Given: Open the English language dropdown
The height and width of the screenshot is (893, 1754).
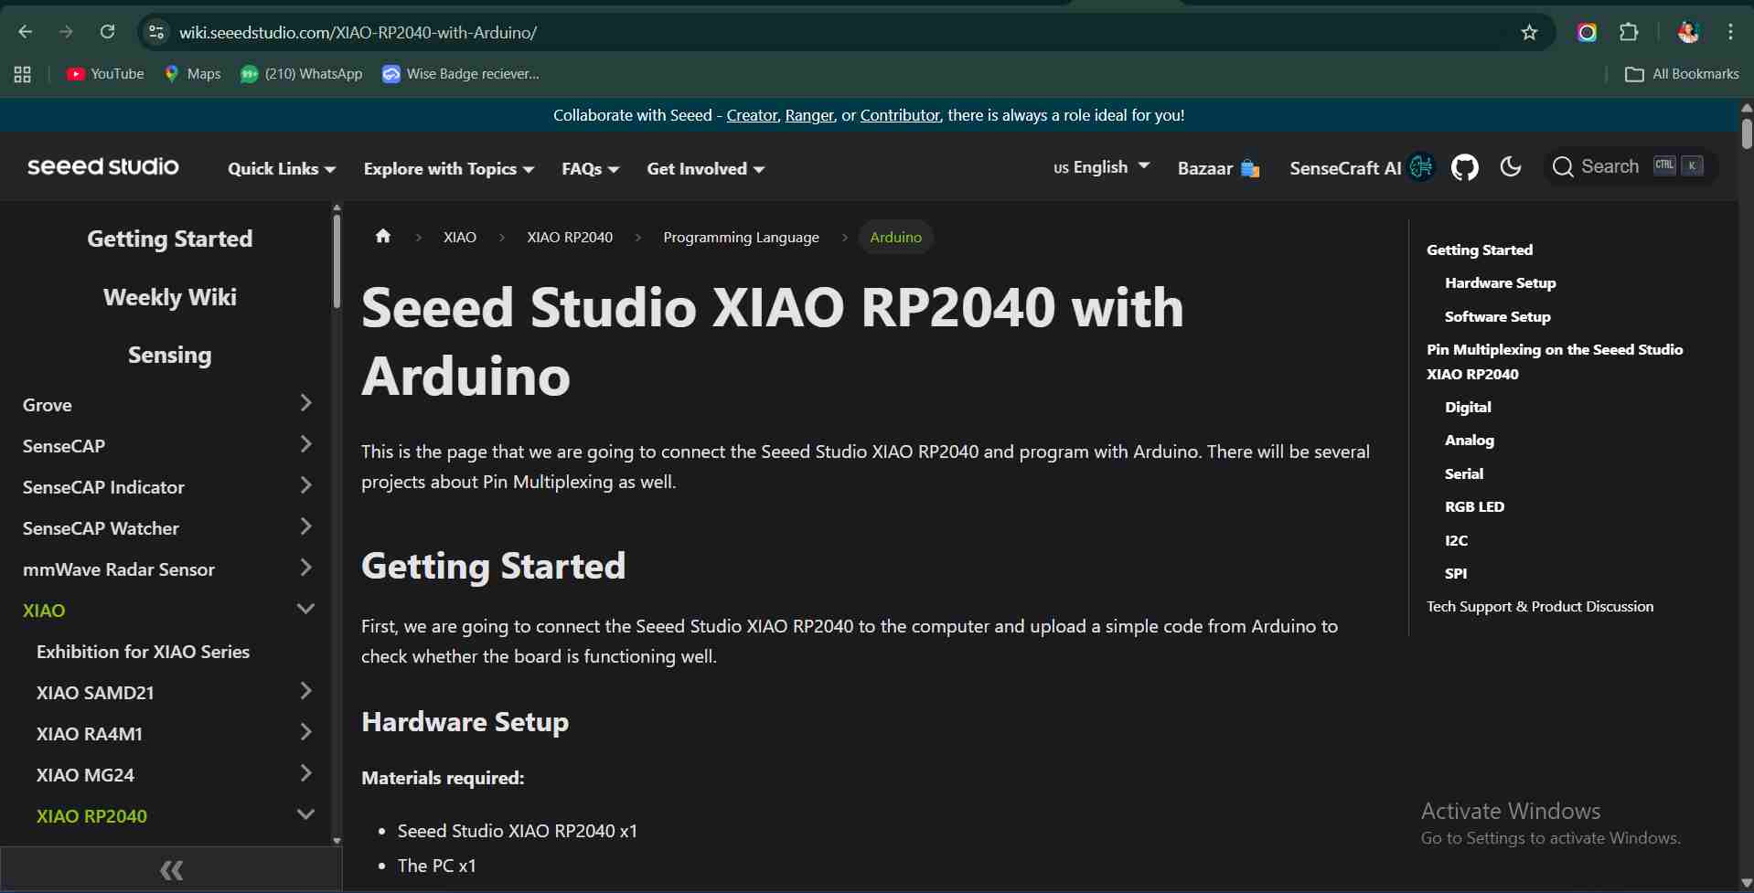Looking at the screenshot, I should [1101, 166].
